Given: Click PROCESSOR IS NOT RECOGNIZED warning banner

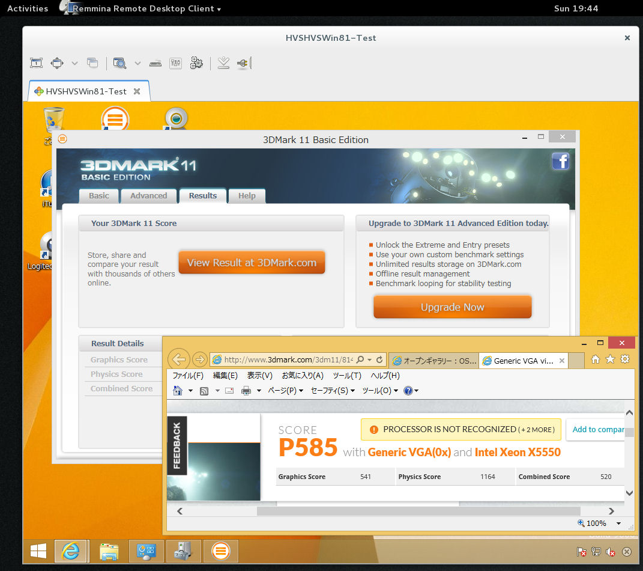Looking at the screenshot, I should pos(461,429).
